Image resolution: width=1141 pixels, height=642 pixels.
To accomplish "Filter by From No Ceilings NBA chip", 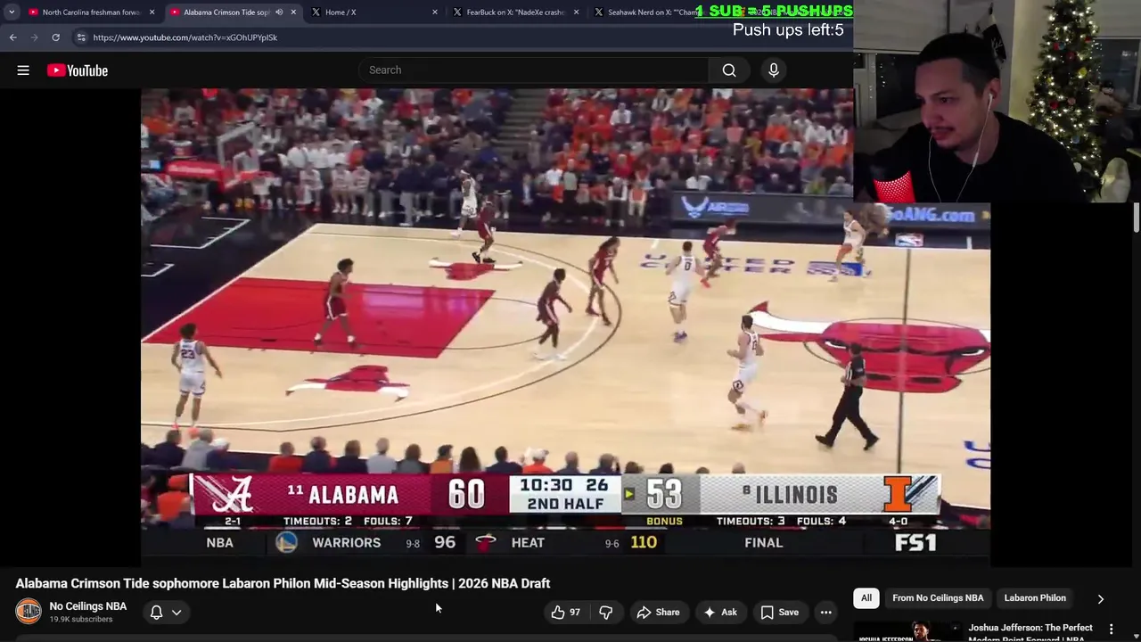I will (938, 598).
